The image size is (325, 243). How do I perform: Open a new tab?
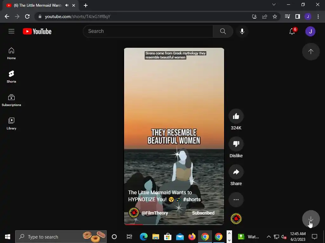(86, 5)
